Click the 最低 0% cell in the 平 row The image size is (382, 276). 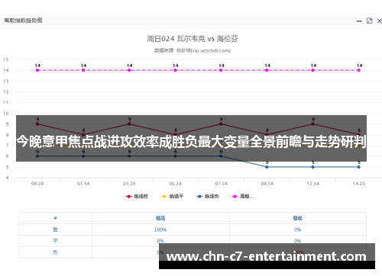[x=297, y=241]
